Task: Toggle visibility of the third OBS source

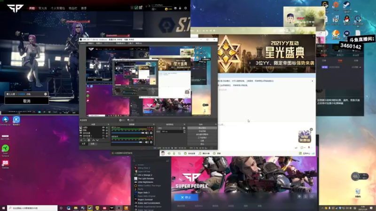Action: (103, 133)
